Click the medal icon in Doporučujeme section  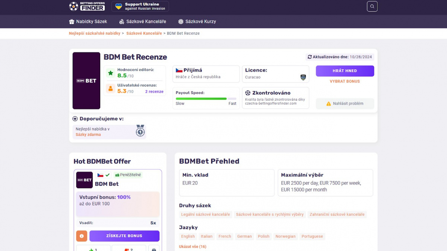click(140, 131)
